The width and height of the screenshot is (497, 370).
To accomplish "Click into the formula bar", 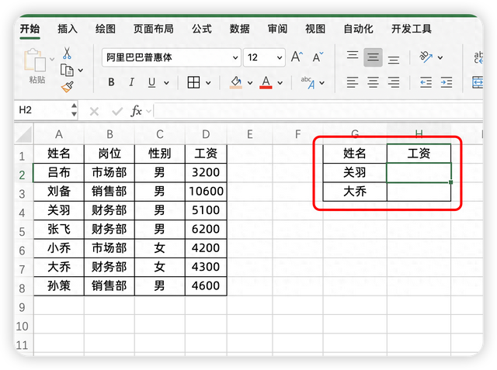I will tap(318, 110).
